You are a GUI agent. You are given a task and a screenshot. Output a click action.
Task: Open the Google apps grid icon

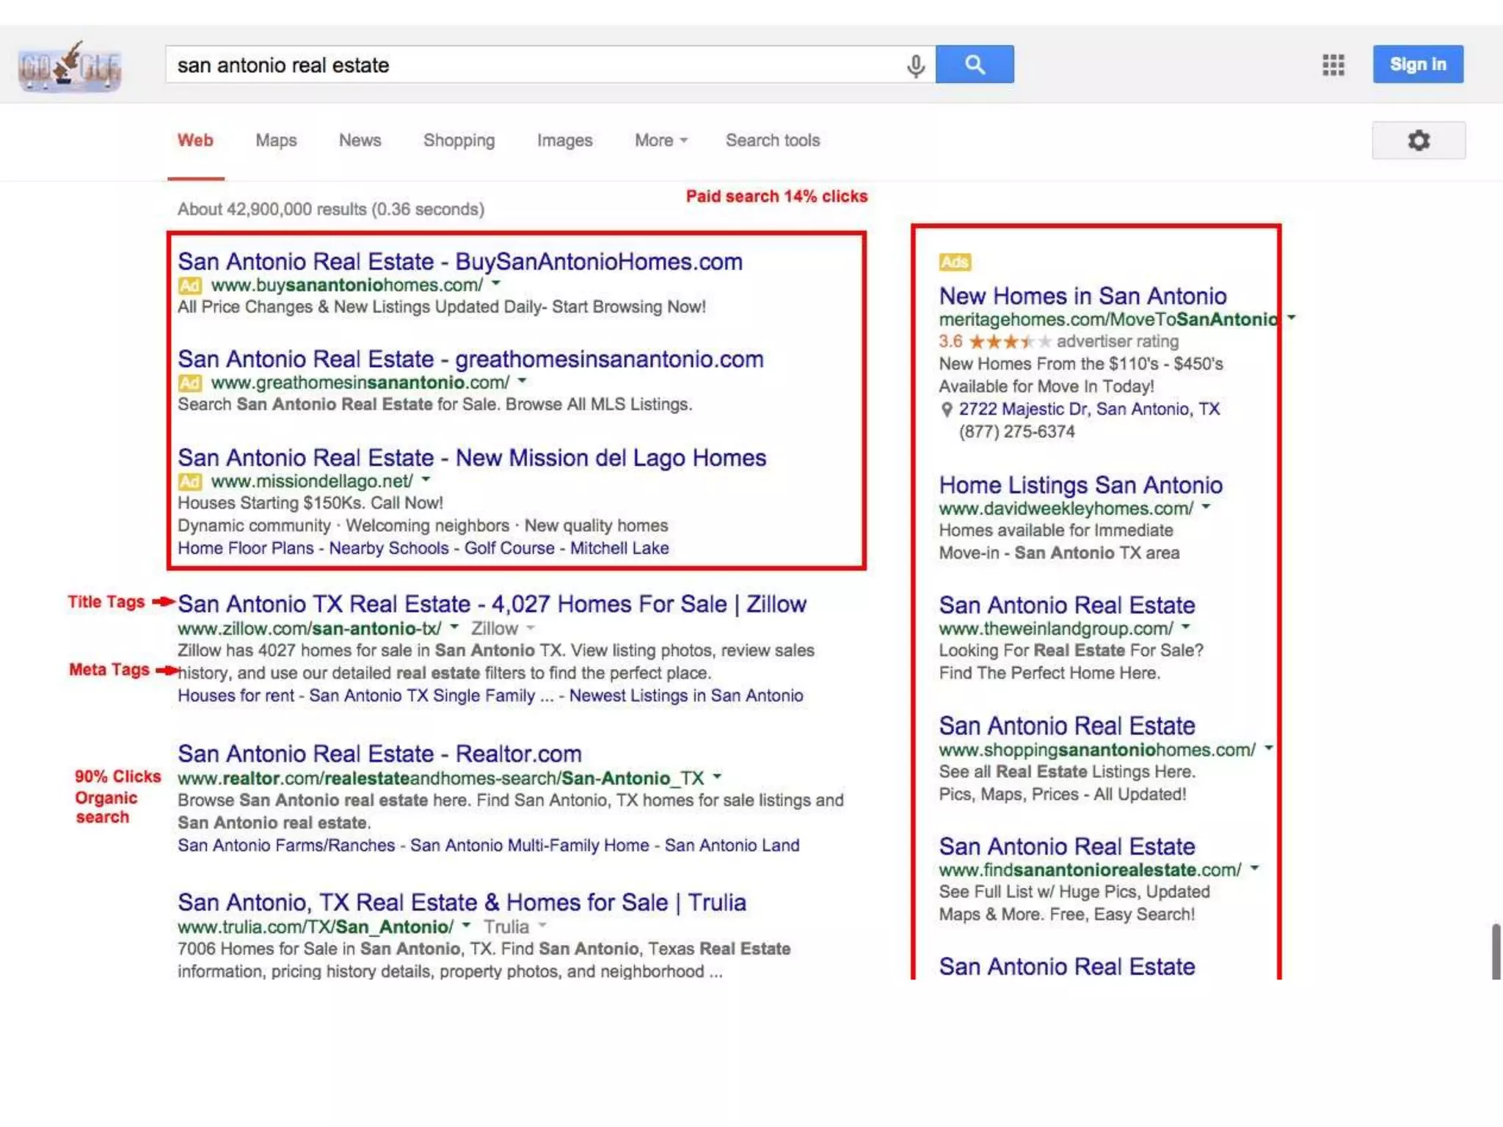tap(1333, 65)
